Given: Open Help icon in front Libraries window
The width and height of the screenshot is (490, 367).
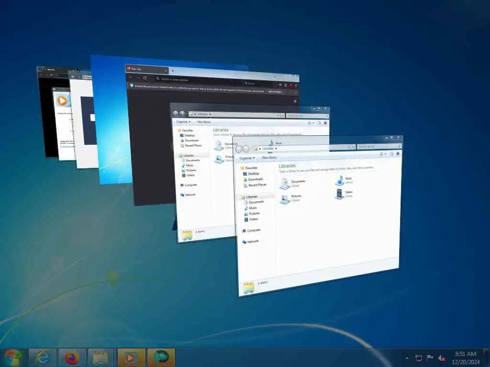Looking at the screenshot, I should click(x=398, y=153).
